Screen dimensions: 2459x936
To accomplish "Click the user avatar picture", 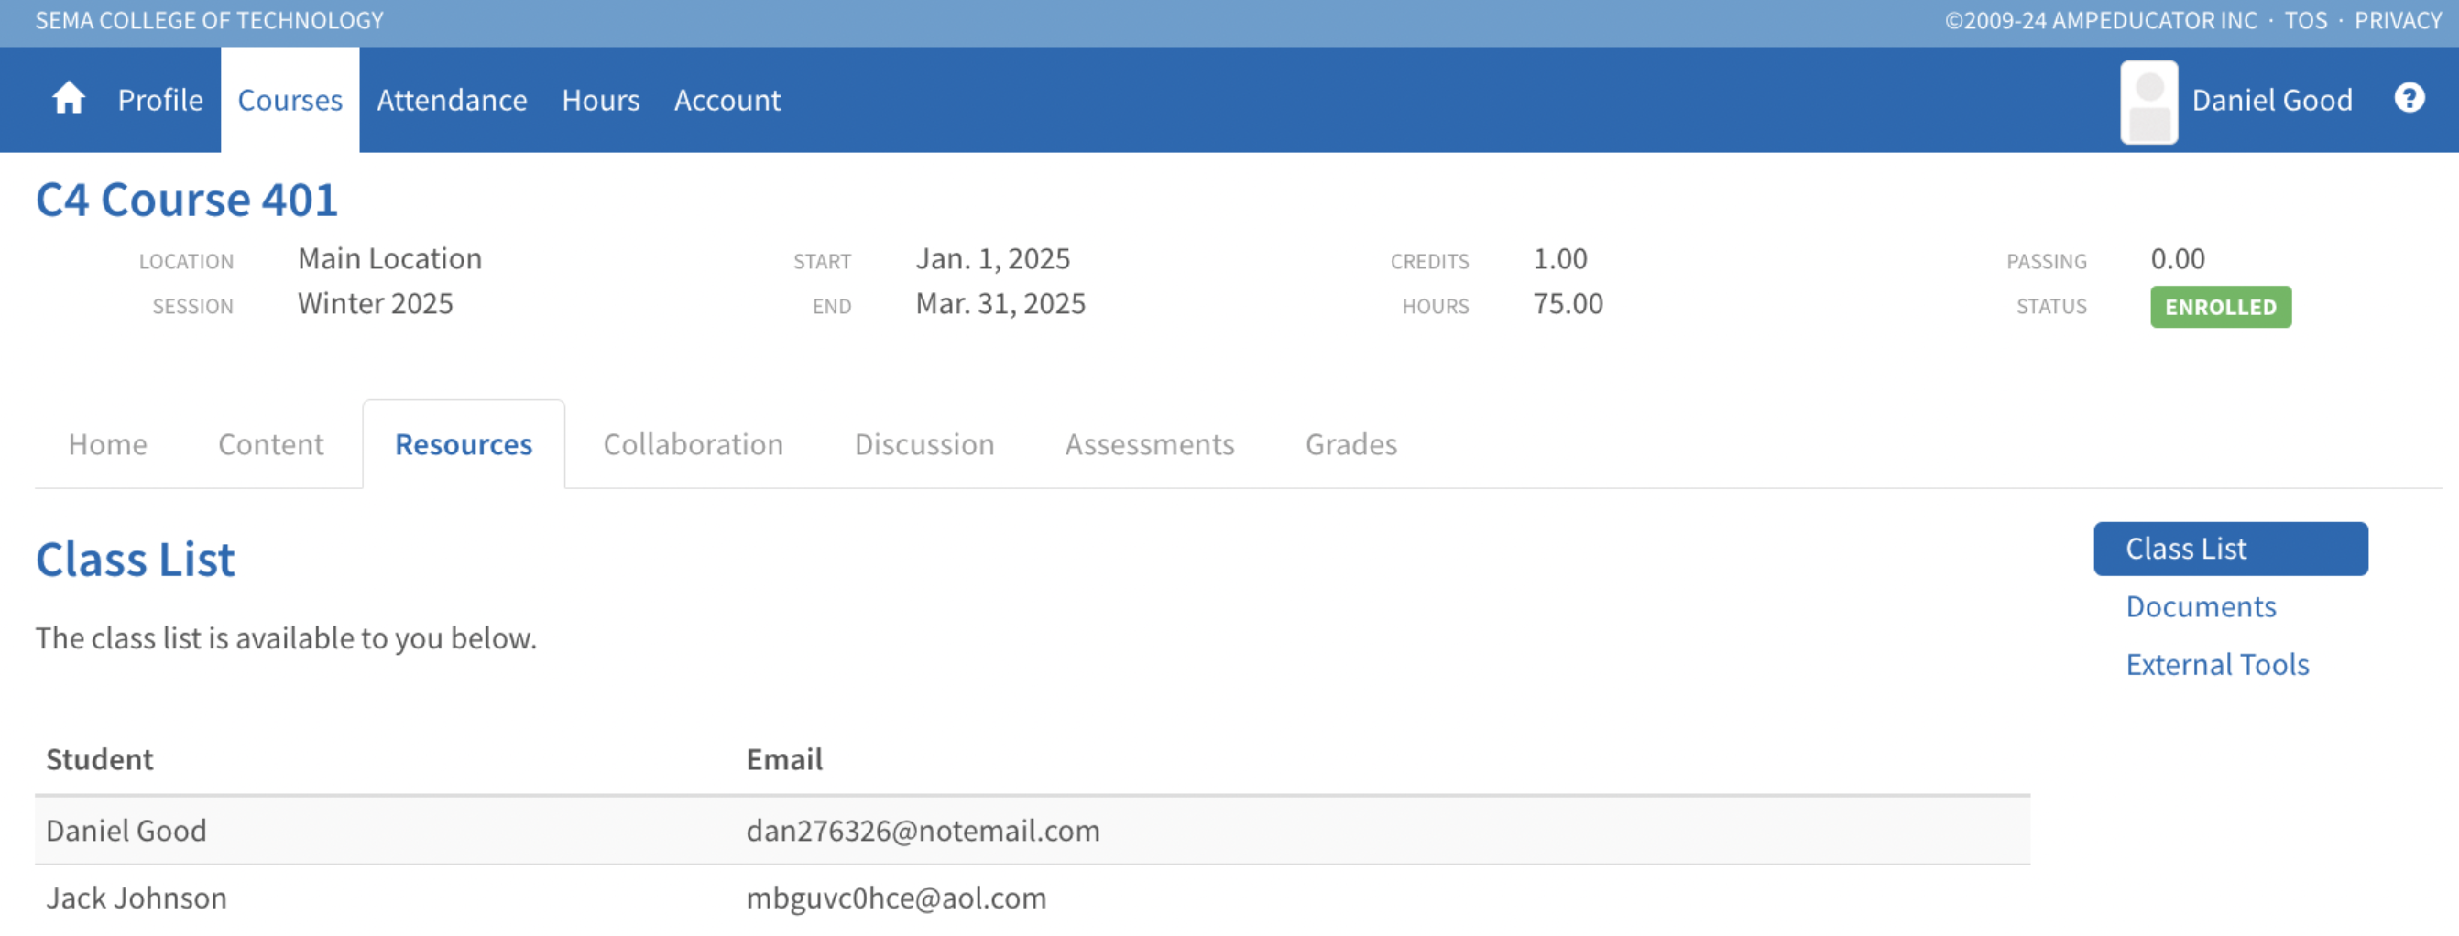I will [2148, 101].
